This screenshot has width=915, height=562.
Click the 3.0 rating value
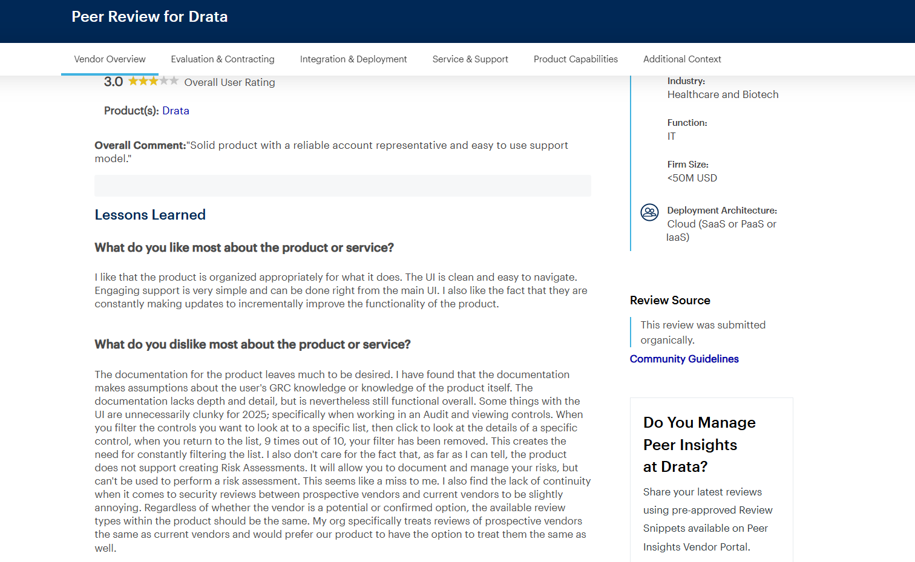pyautogui.click(x=113, y=82)
